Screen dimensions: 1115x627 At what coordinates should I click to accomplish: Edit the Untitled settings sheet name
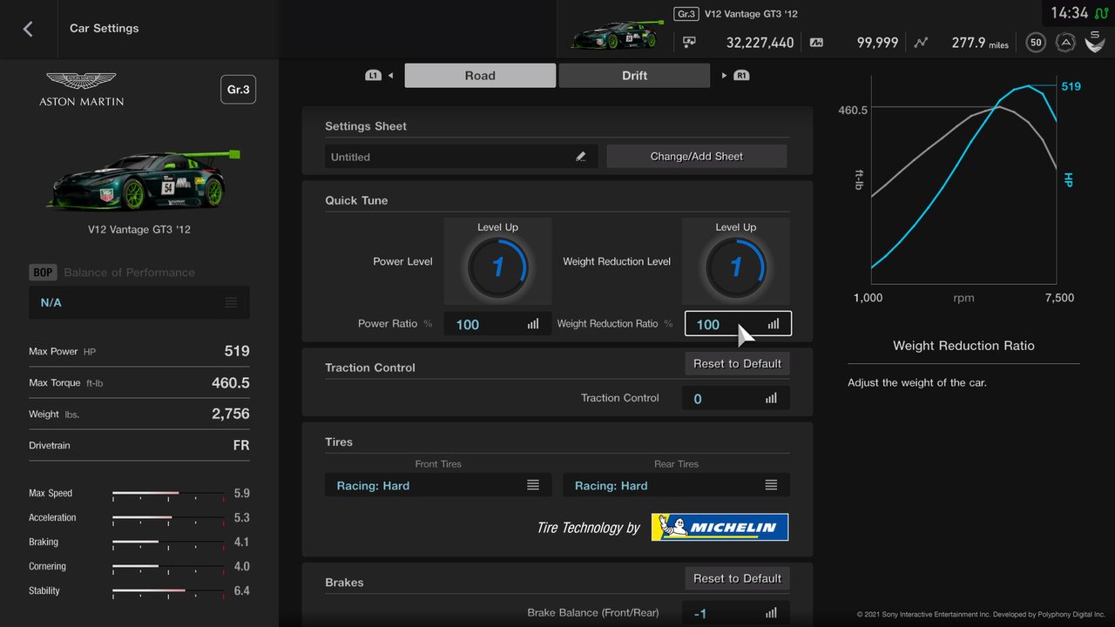(x=462, y=157)
